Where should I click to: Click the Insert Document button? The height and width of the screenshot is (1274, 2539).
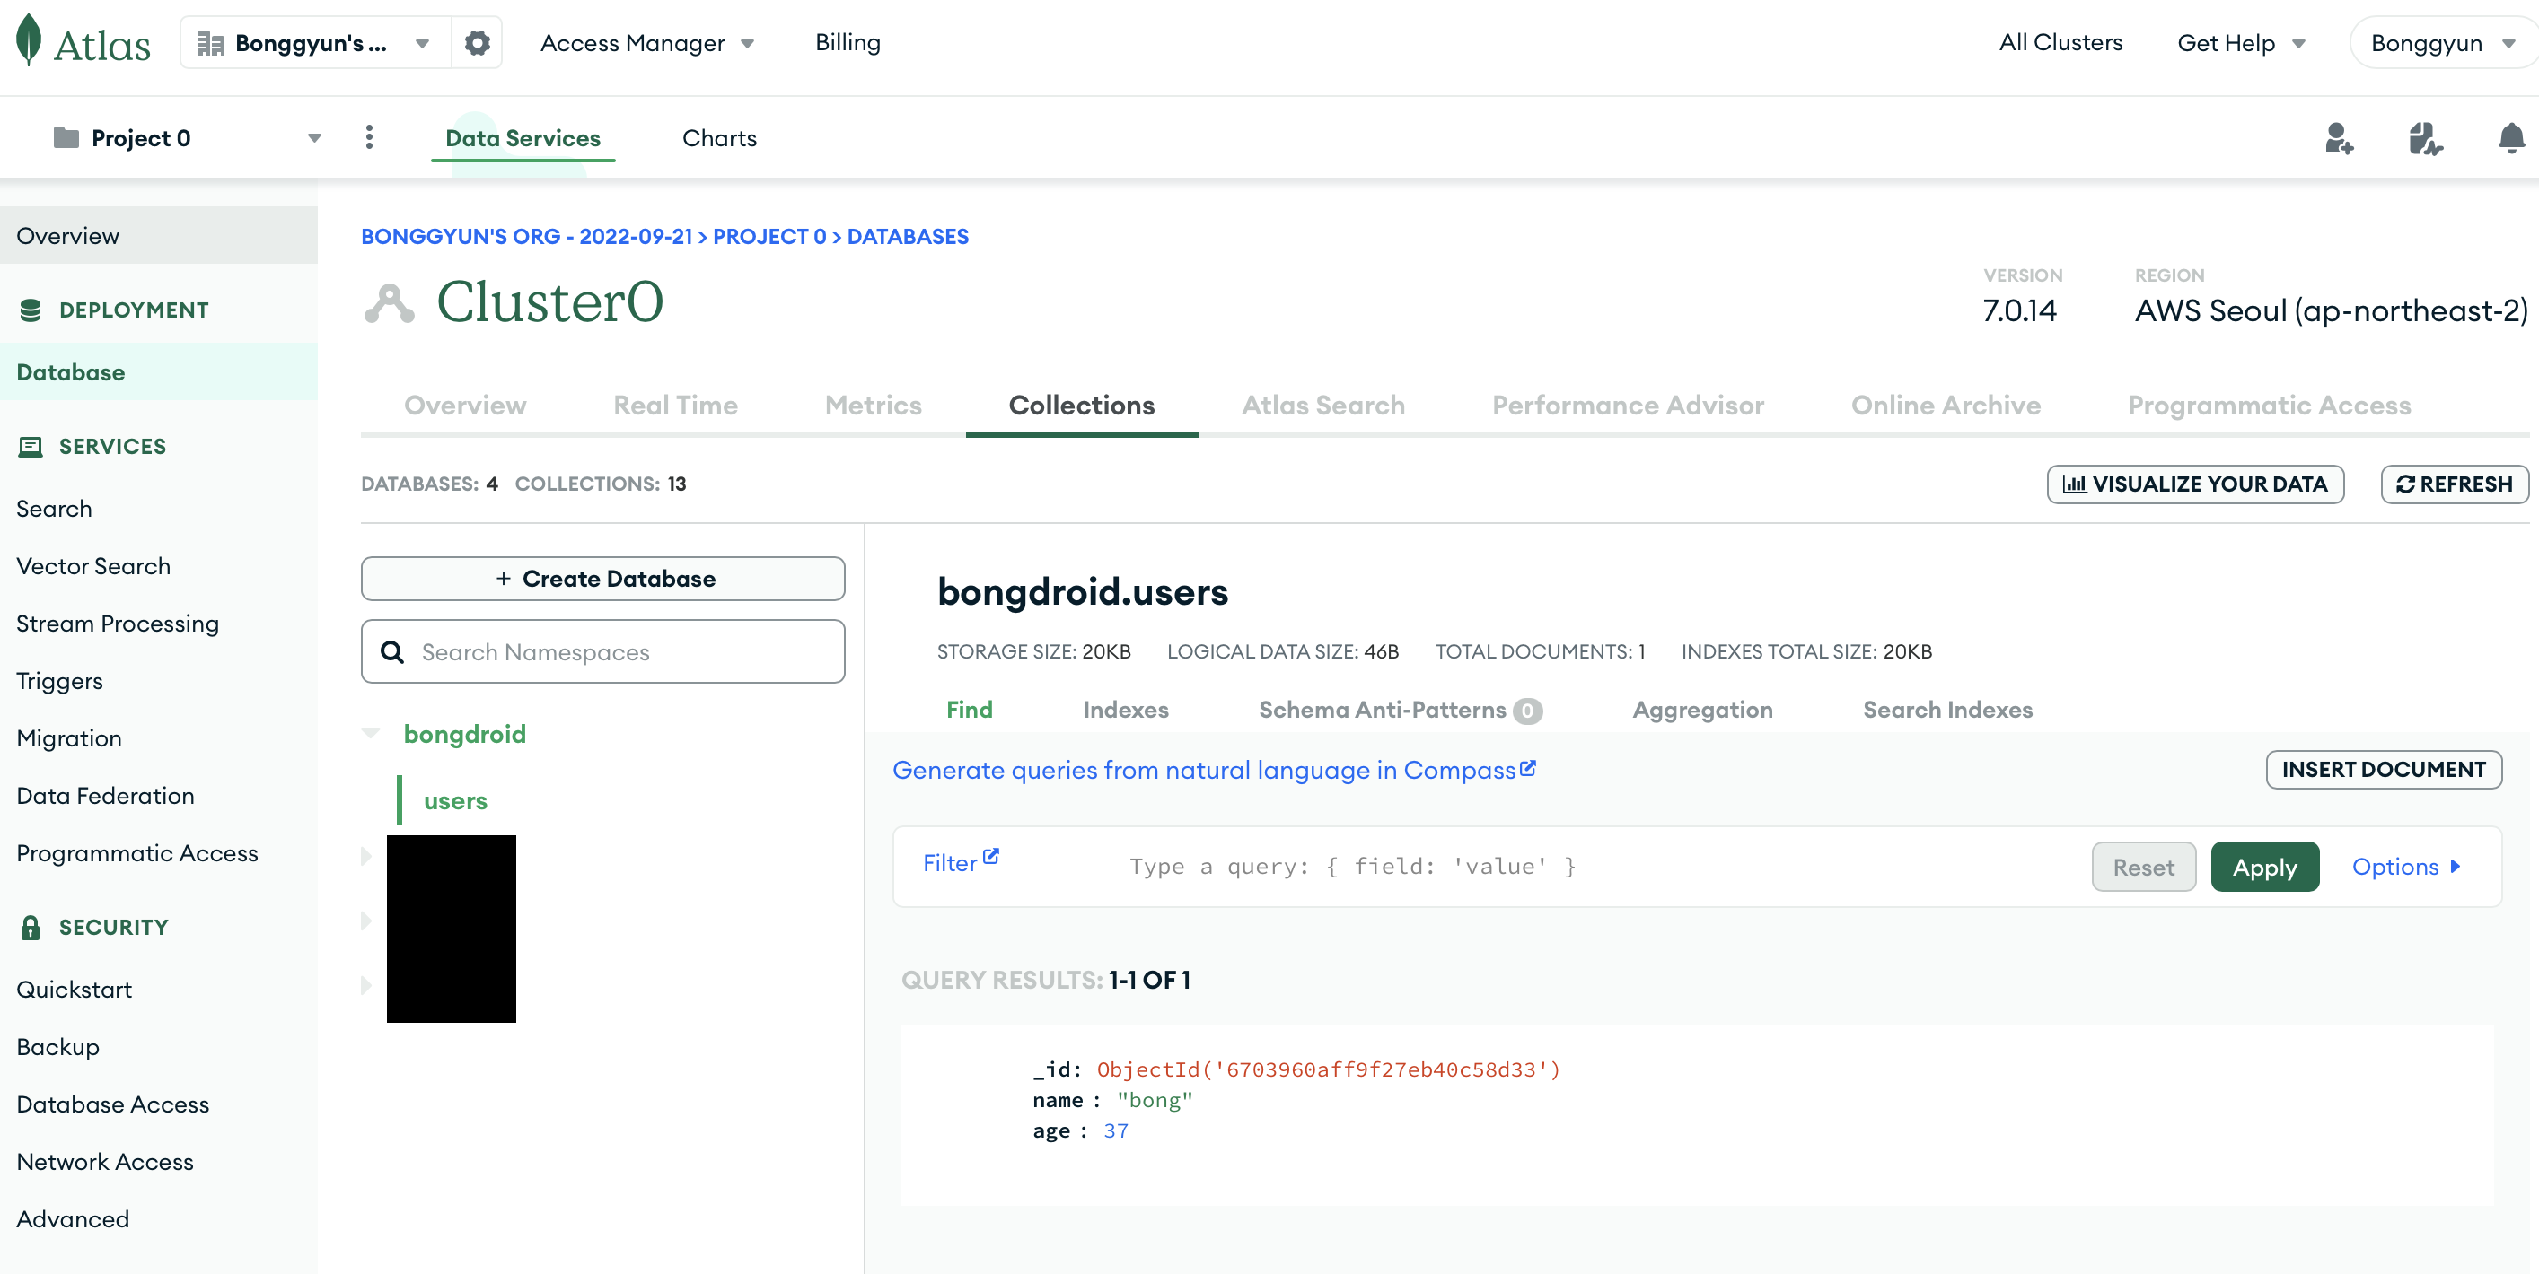click(2384, 770)
